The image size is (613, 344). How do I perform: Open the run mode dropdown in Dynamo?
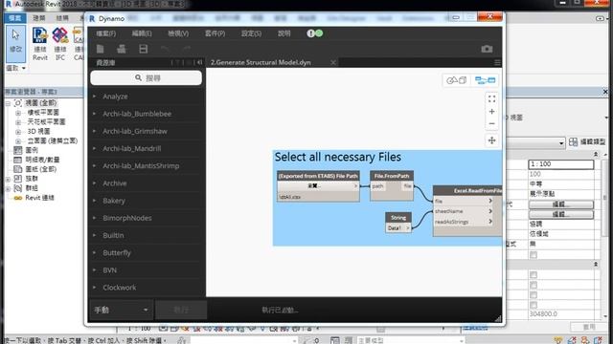(x=121, y=310)
